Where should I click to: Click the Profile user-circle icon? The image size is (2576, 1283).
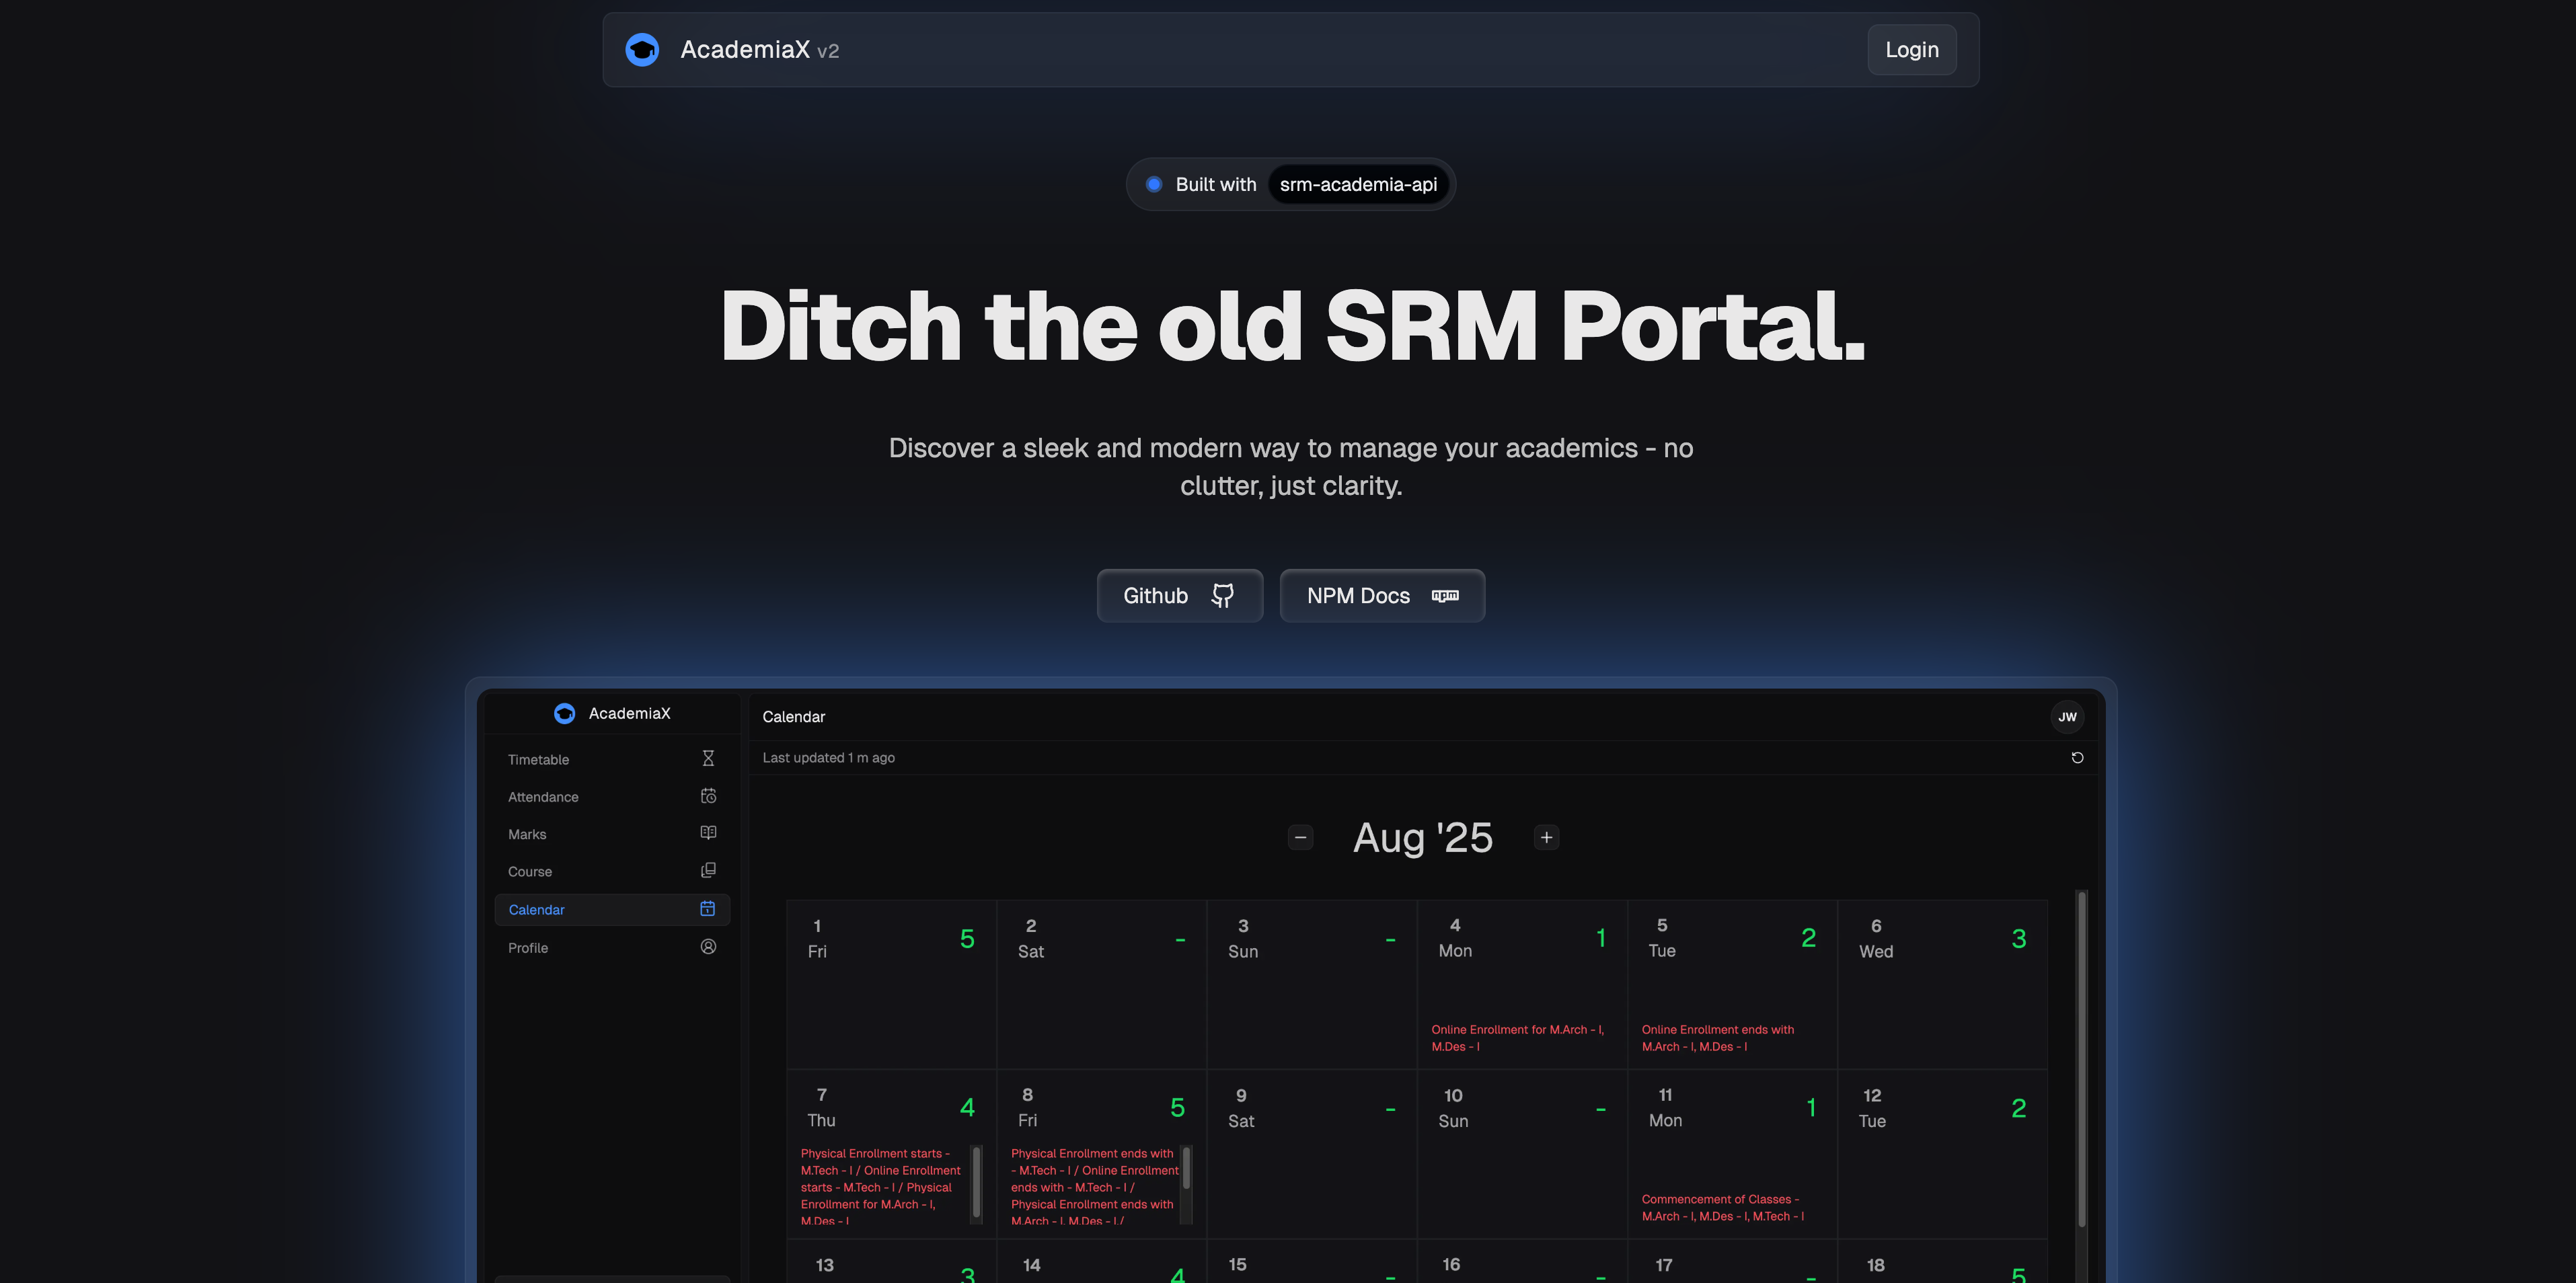708,947
